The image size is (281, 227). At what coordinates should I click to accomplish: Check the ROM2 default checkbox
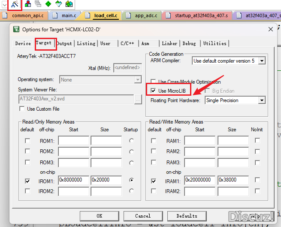coord(27,151)
